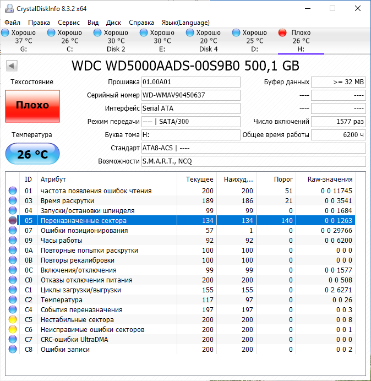Click red orb of Переназначенные сектора row
This screenshot has height=381, width=371.
point(13,220)
